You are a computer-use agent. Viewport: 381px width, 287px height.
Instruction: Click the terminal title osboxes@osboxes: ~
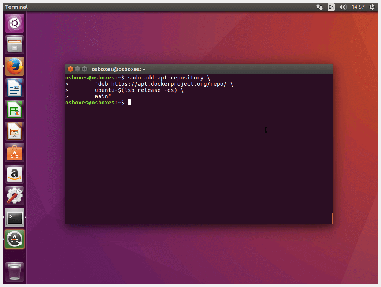pos(119,69)
